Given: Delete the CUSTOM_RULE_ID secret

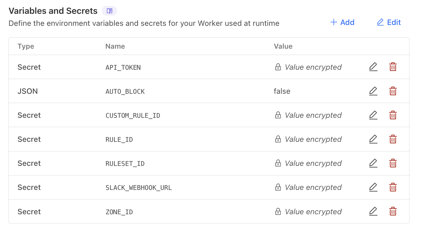Looking at the screenshot, I should pyautogui.click(x=393, y=115).
